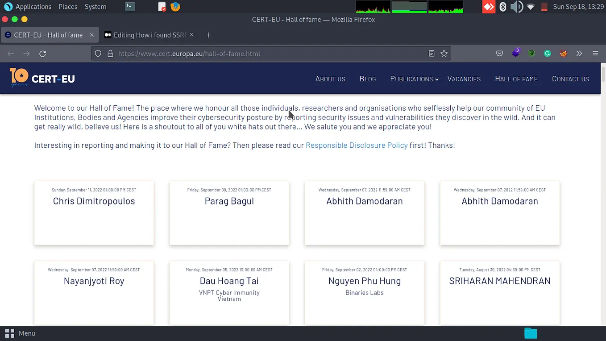Toggle the battery indicator applet
The height and width of the screenshot is (341, 606).
[544, 7]
